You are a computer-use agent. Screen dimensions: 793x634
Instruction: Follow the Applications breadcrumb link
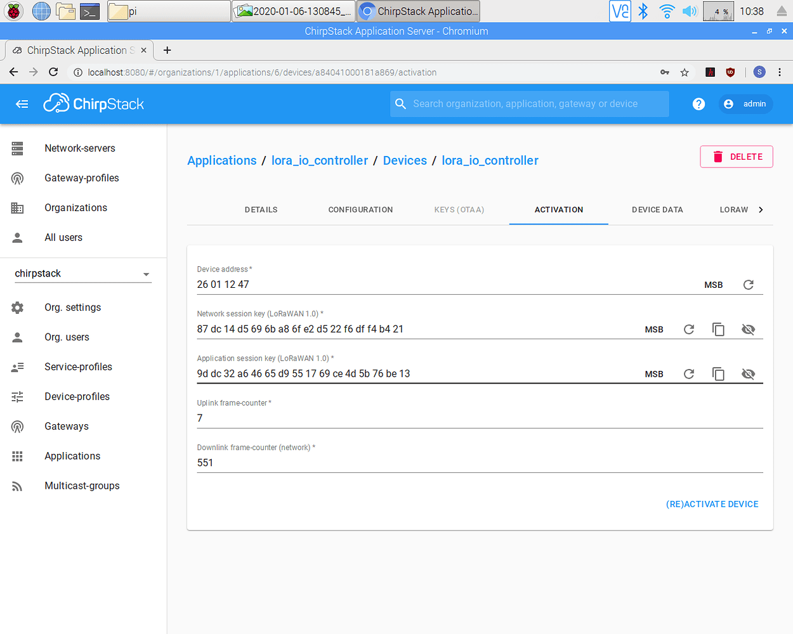pyautogui.click(x=222, y=160)
